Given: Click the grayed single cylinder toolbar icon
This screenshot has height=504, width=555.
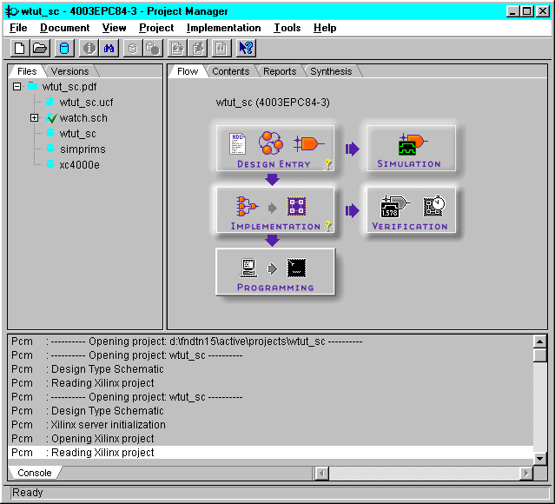Looking at the screenshot, I should (x=133, y=48).
